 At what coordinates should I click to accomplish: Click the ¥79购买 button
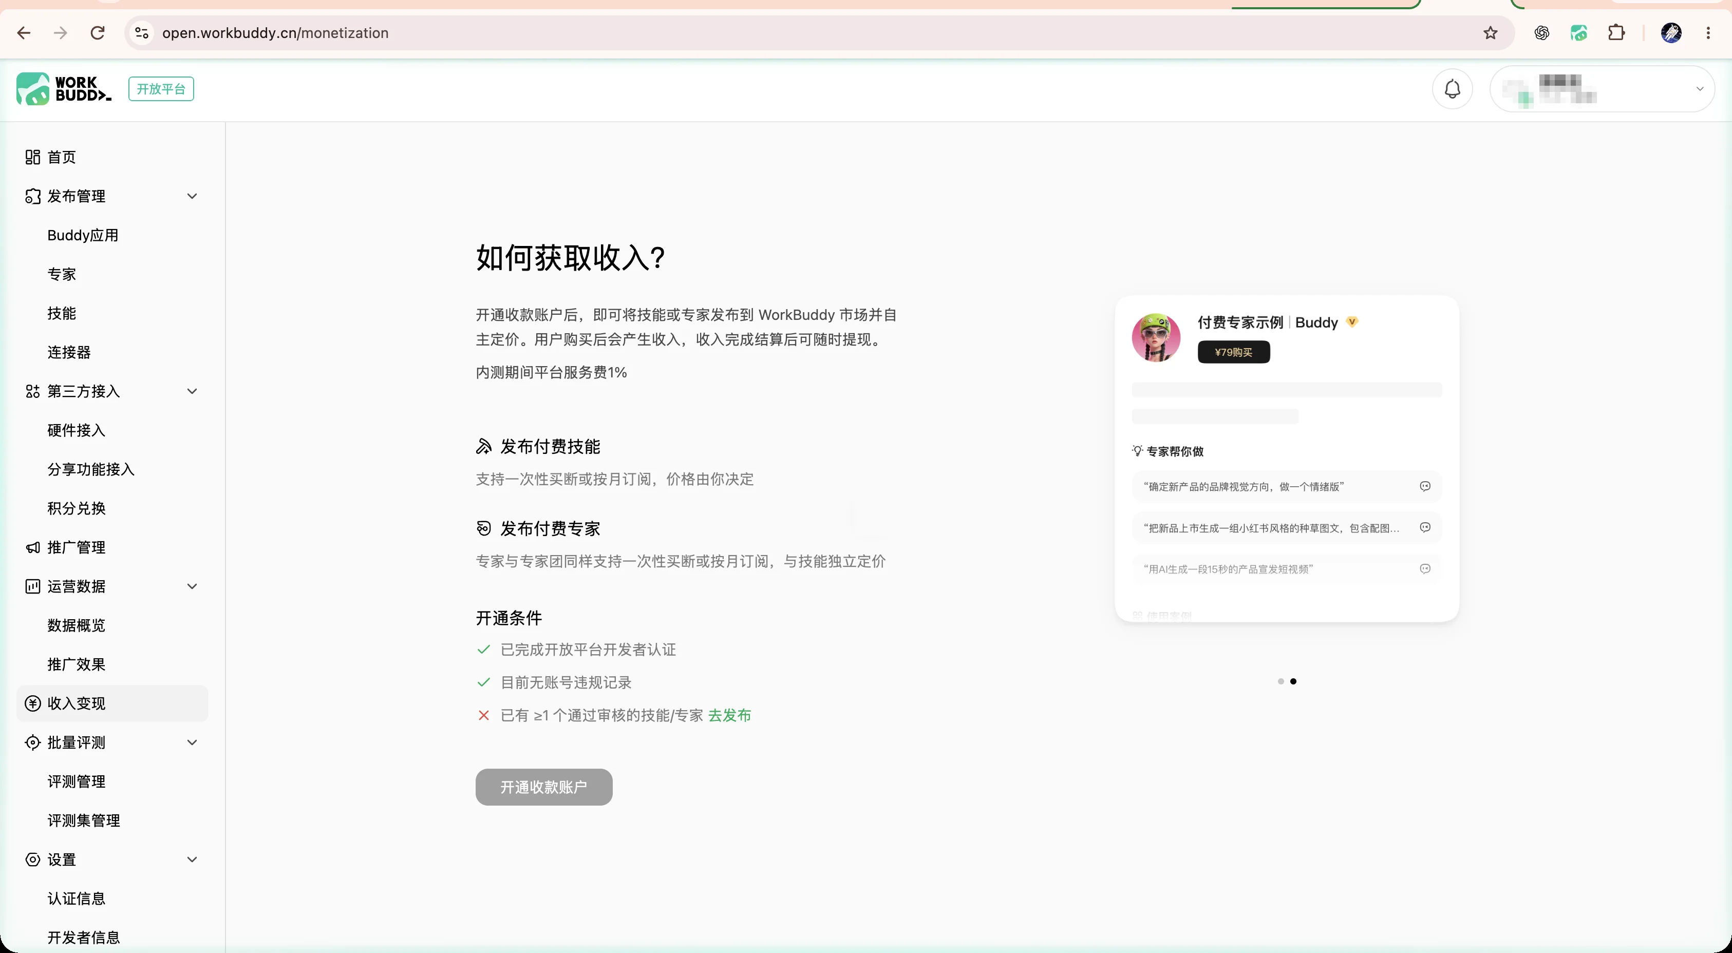pos(1234,352)
